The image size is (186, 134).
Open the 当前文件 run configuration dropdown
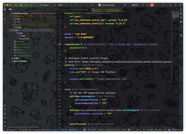(x=135, y=5)
